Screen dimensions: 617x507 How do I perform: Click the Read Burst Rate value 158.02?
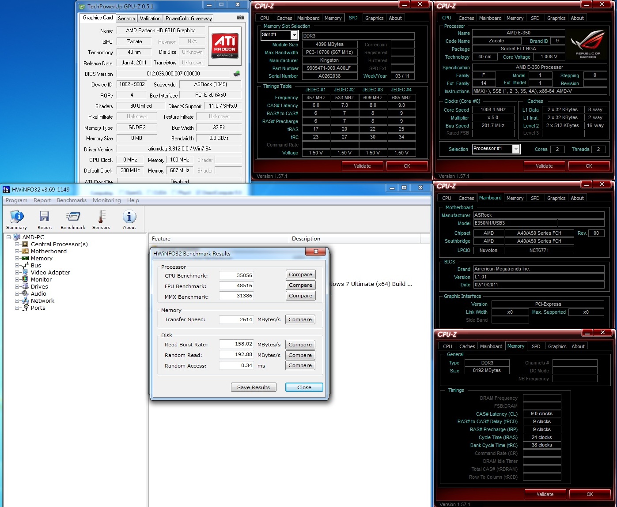[236, 344]
